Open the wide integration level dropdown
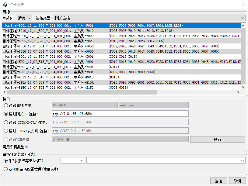This screenshot has width=248, height=186. pyautogui.click(x=166, y=160)
